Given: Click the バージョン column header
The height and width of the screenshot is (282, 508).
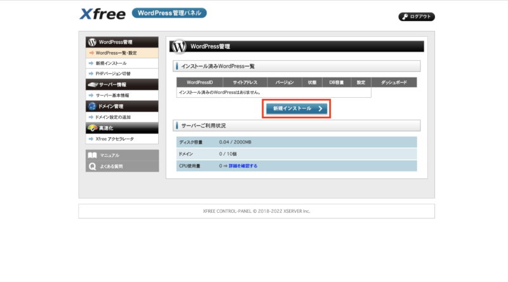Looking at the screenshot, I should pos(284,83).
